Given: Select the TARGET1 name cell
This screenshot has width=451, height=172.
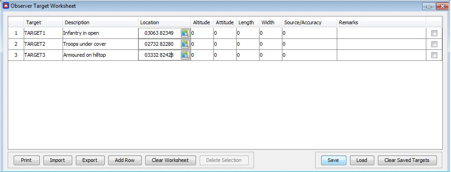Looking at the screenshot, I should click(x=43, y=33).
